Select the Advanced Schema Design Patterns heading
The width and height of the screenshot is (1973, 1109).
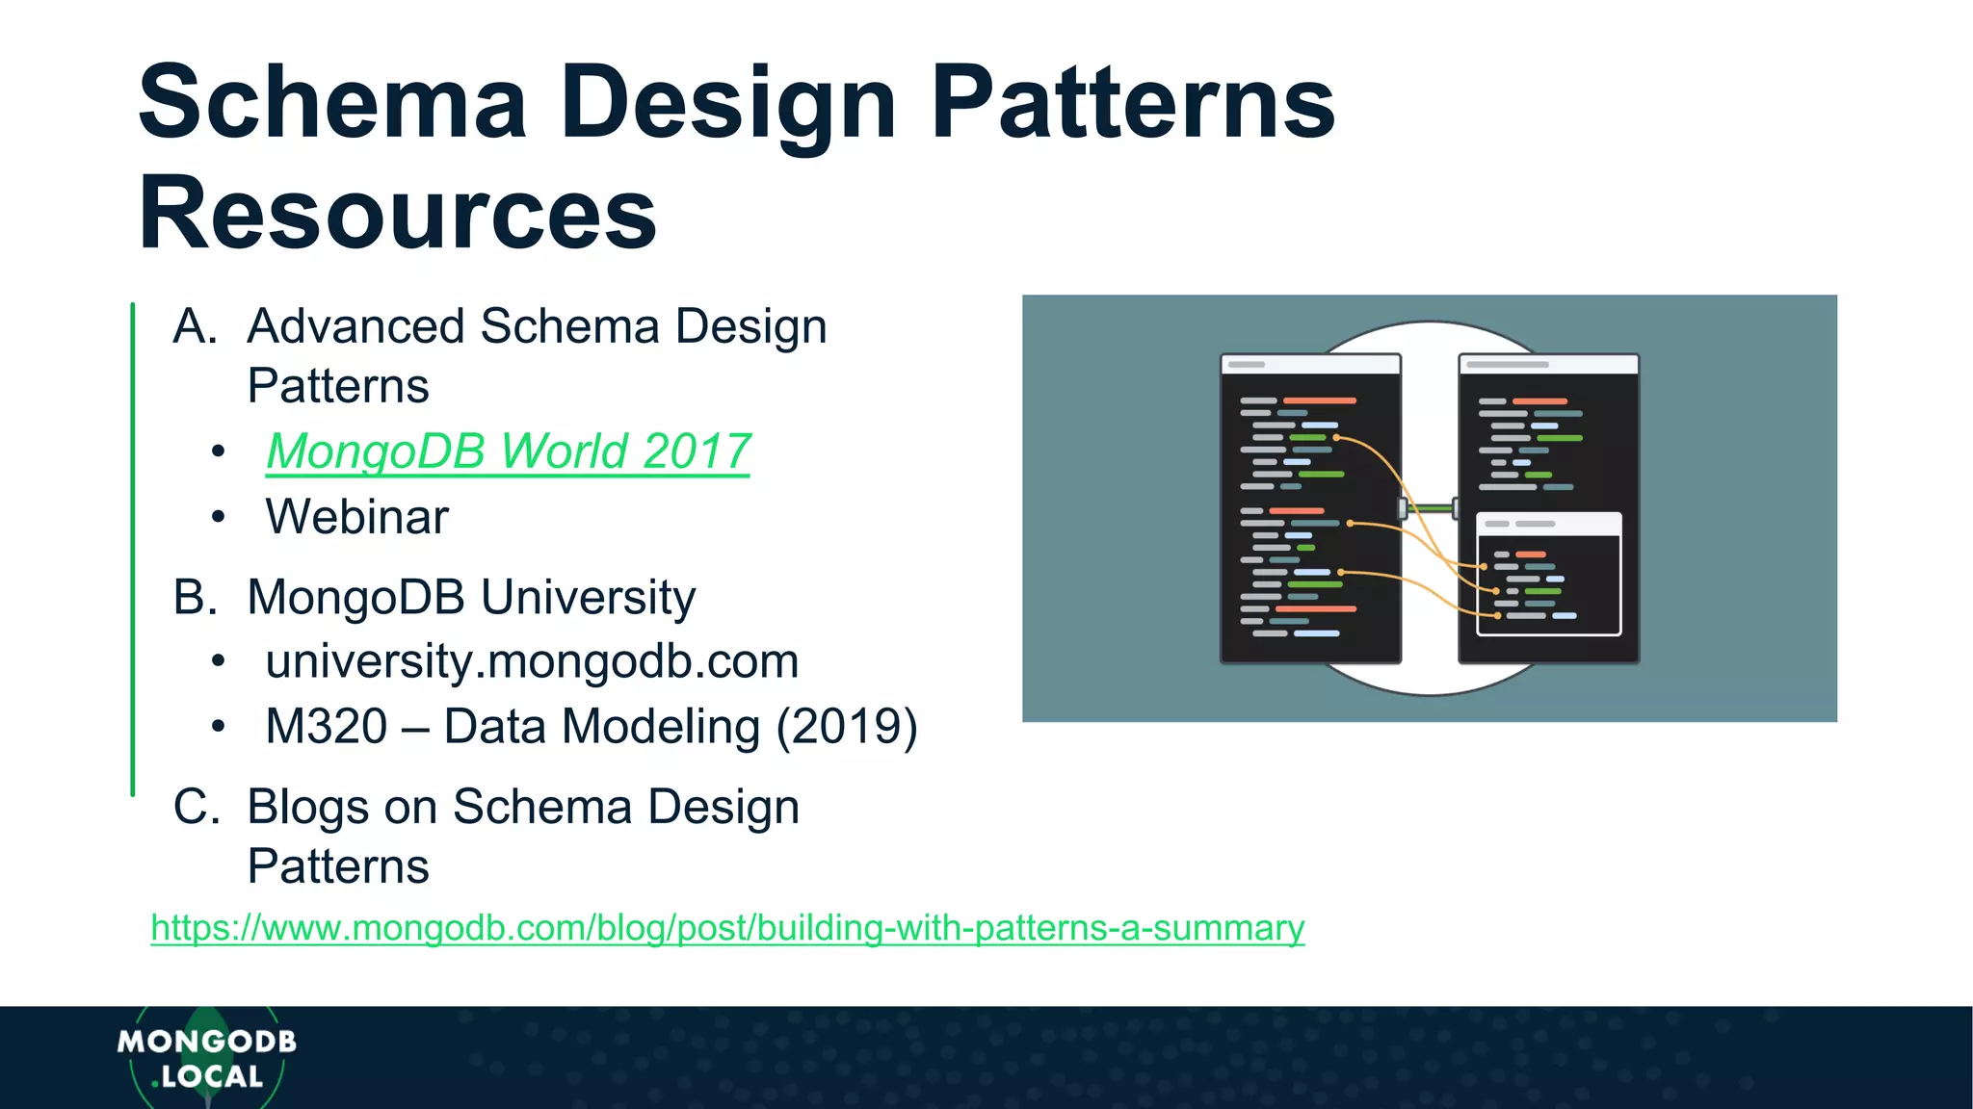pyautogui.click(x=537, y=355)
